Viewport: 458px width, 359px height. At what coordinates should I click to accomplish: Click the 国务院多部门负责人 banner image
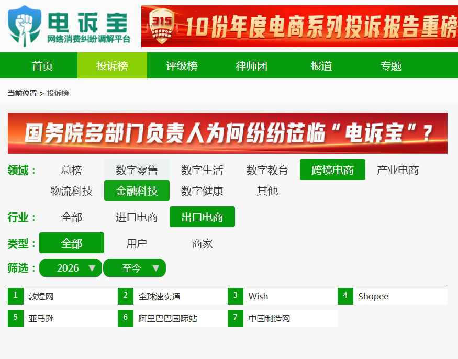click(228, 133)
